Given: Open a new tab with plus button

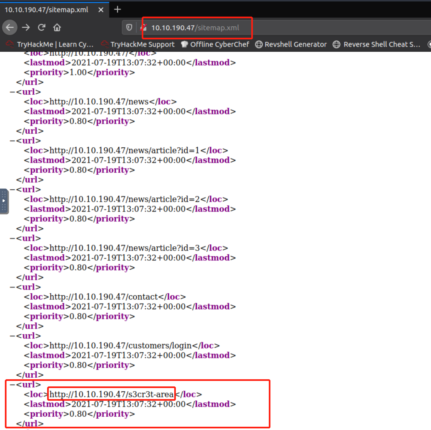Looking at the screenshot, I should (117, 9).
